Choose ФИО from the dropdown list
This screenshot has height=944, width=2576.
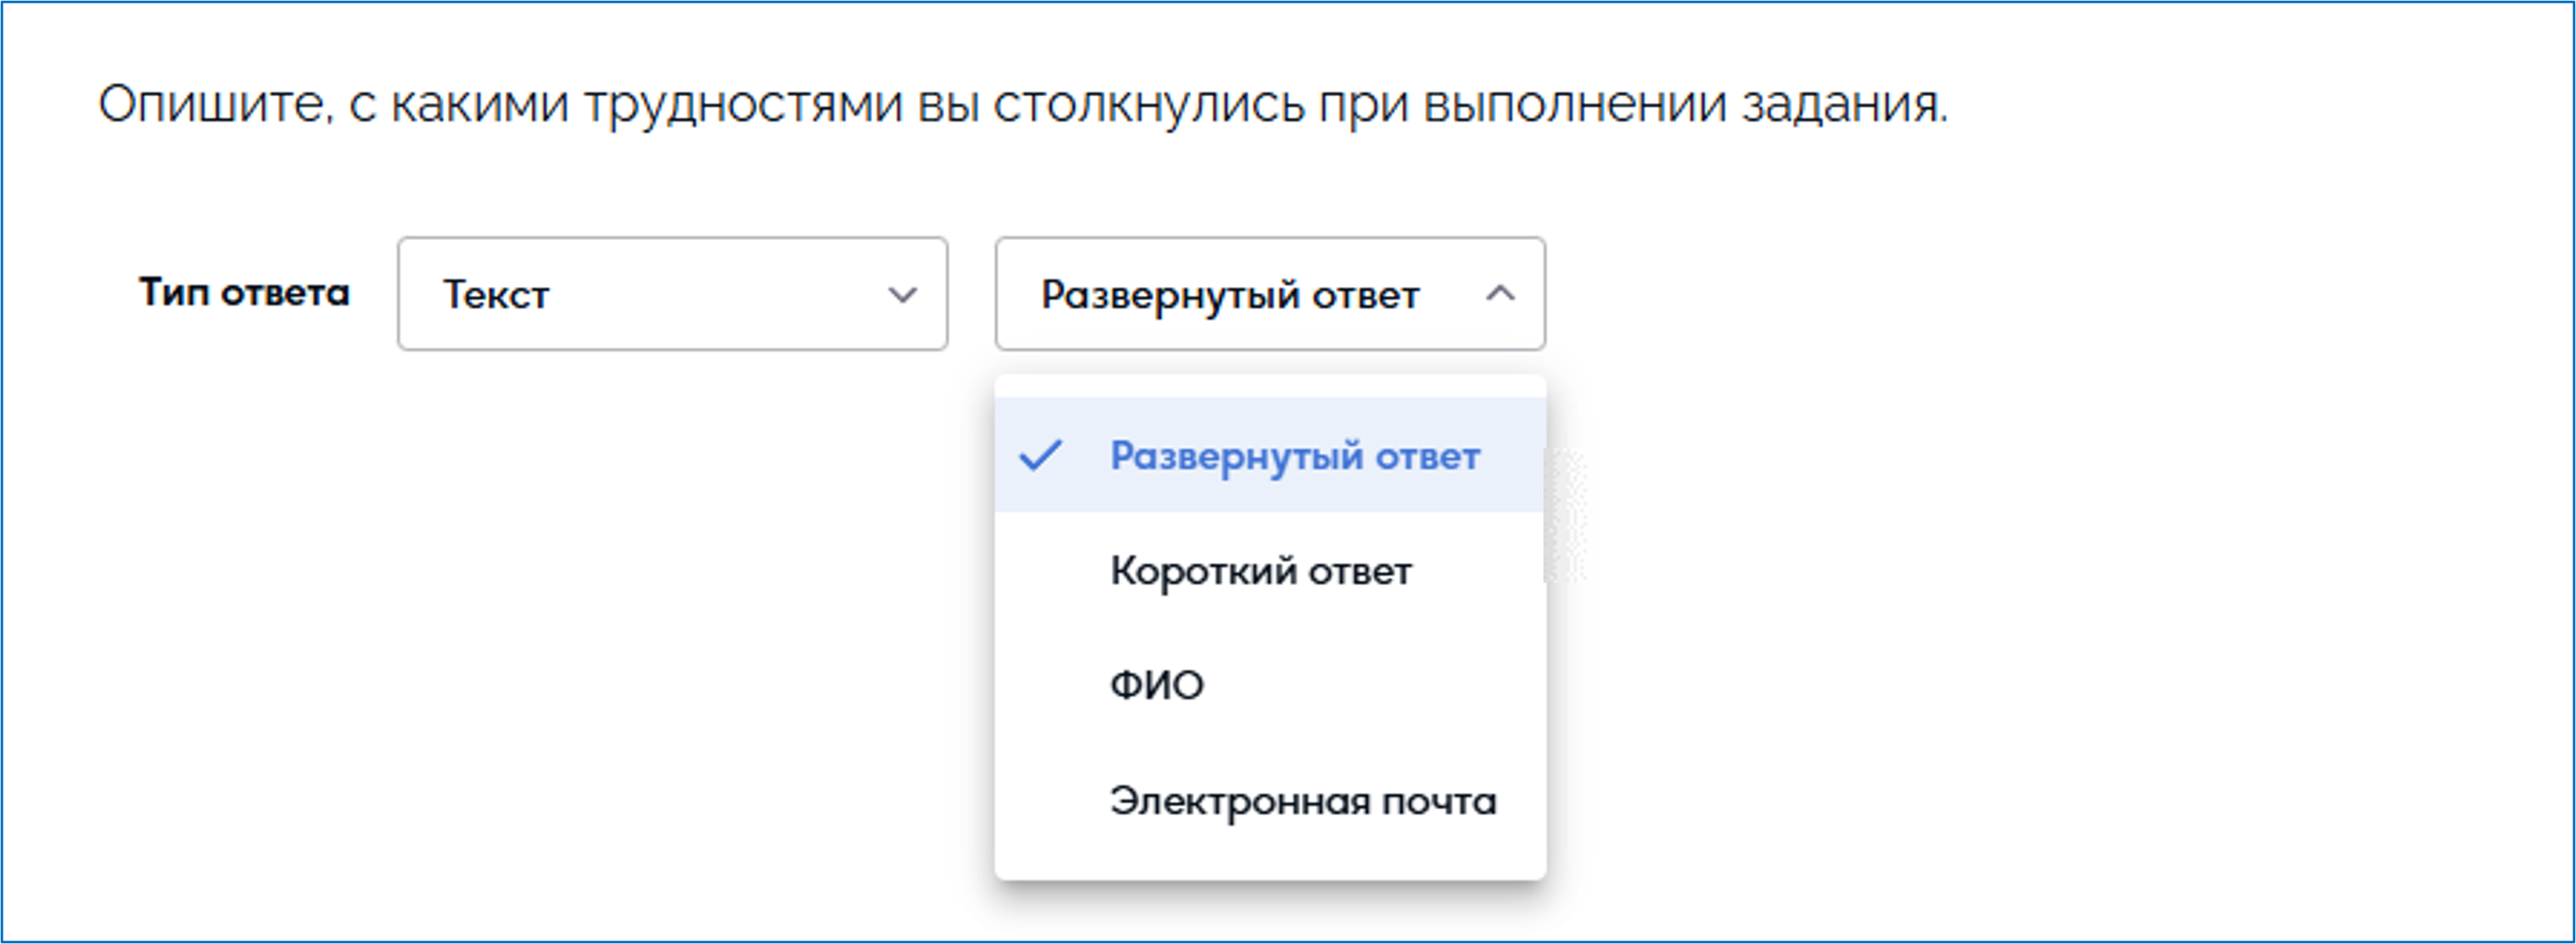[1157, 686]
